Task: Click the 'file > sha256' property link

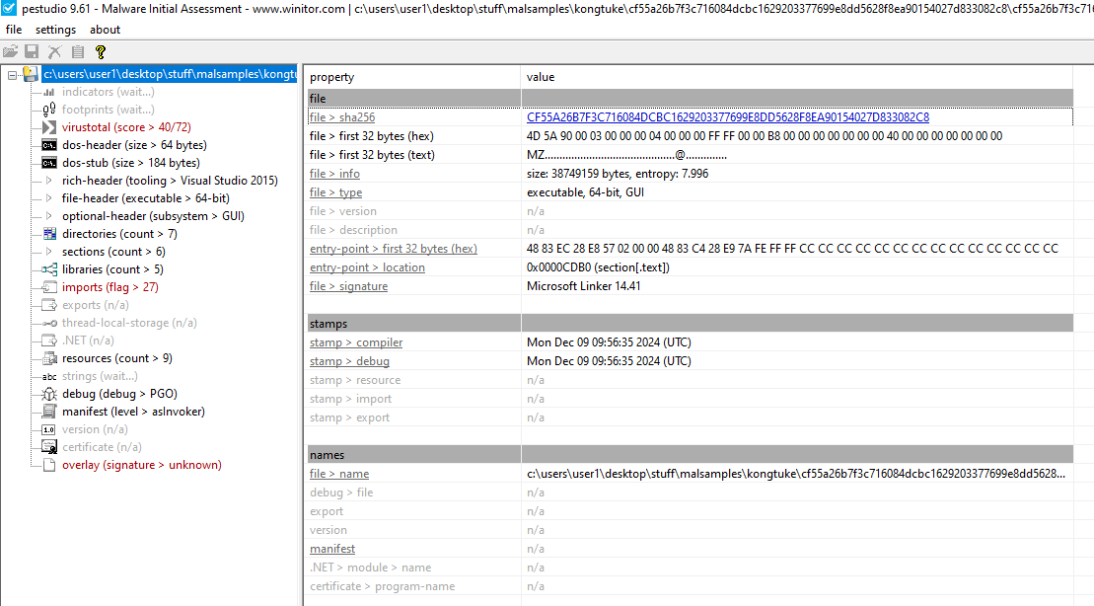Action: pos(342,117)
